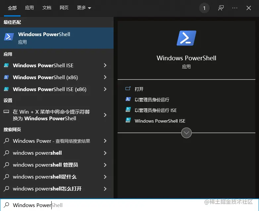Click the Windows PowerShell ISE result icon
Image resolution: width=259 pixels, height=211 pixels.
[x=6, y=65]
